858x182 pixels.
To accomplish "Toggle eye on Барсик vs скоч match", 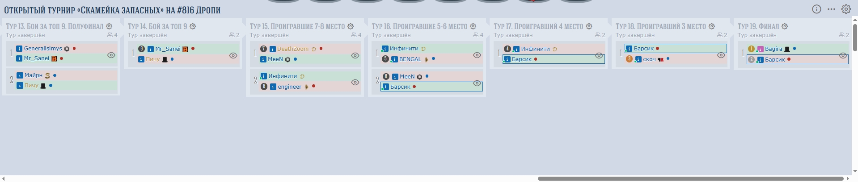I will point(721,55).
